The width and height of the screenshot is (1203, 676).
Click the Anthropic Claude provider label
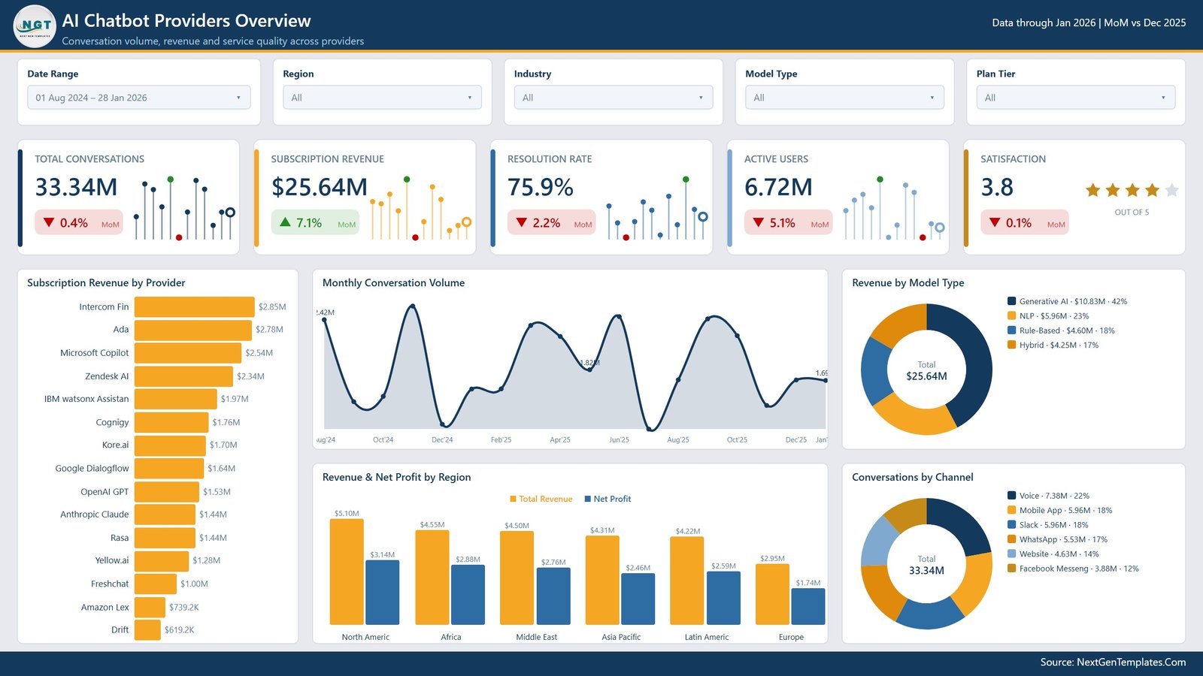pyautogui.click(x=95, y=515)
